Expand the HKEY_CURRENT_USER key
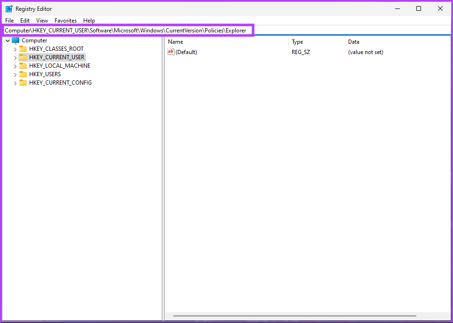 pos(15,58)
